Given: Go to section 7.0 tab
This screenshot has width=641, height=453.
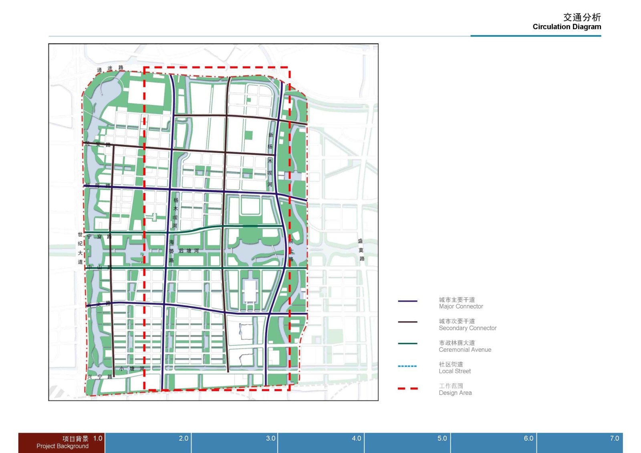Looking at the screenshot, I should pyautogui.click(x=580, y=443).
